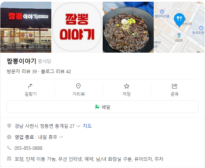
Task: Share the place via the 공유 icon
Action: 175,86
